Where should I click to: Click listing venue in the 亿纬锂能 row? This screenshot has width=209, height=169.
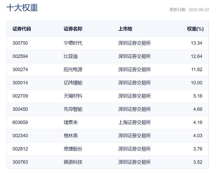[x=134, y=83]
